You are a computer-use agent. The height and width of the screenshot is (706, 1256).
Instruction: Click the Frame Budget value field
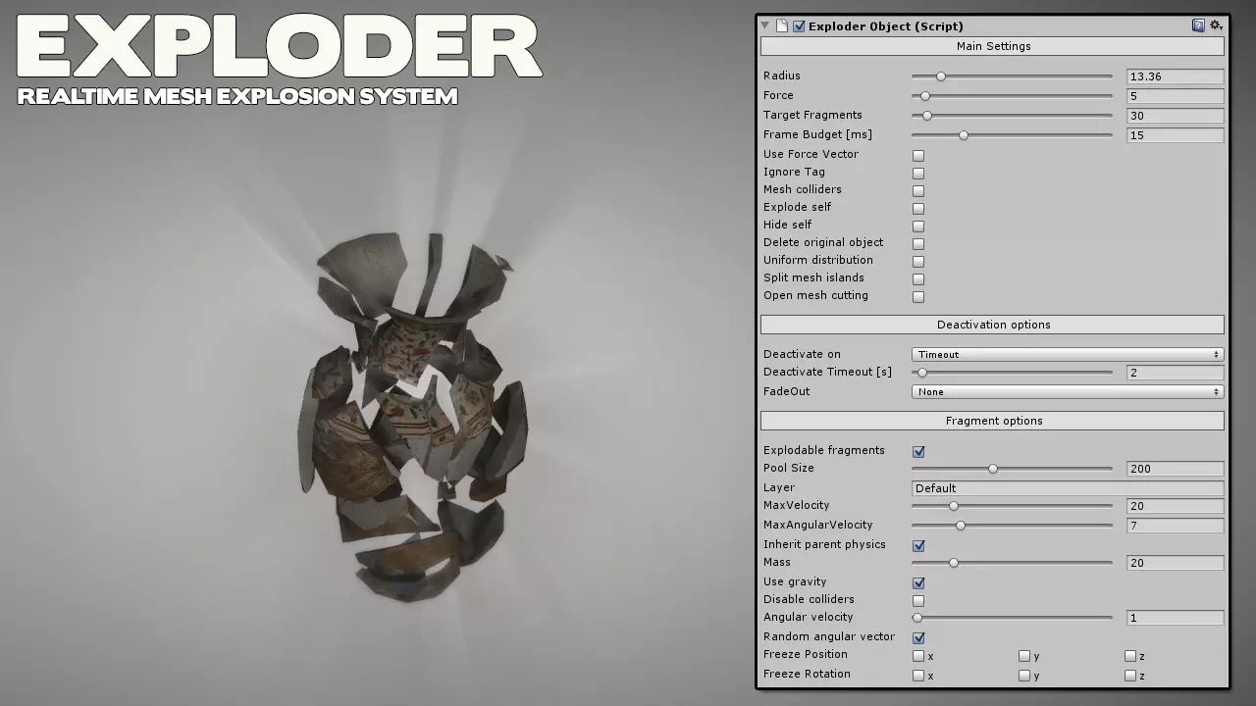(x=1175, y=135)
